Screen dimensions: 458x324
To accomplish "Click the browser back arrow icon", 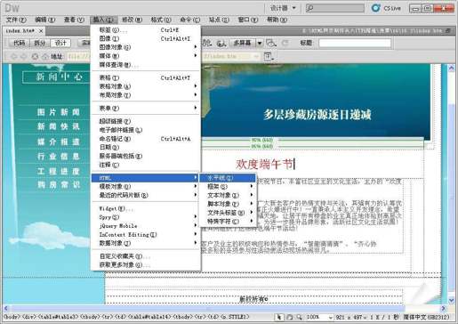I will pos(13,56).
